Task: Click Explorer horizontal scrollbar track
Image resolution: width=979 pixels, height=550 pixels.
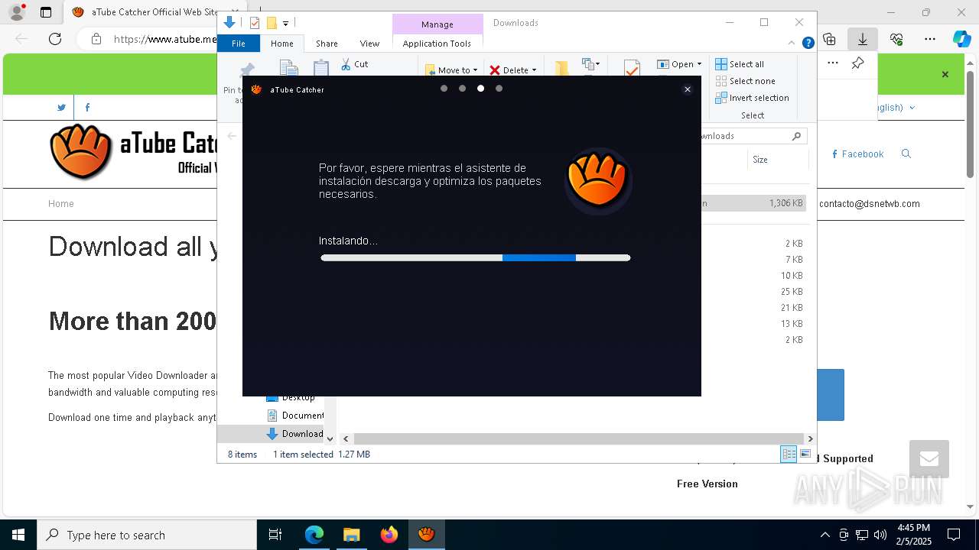Action: pyautogui.click(x=578, y=438)
